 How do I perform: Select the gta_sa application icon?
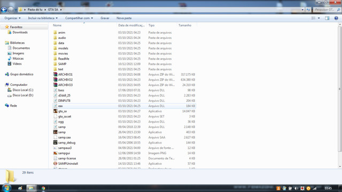point(55,111)
